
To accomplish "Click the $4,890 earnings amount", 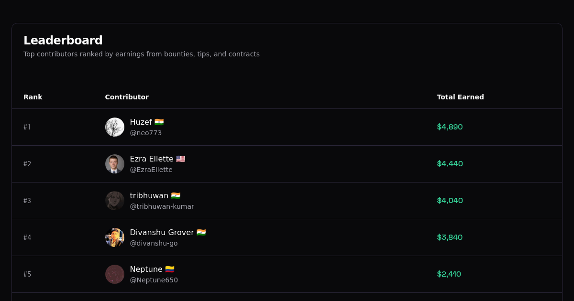I will coord(450,127).
